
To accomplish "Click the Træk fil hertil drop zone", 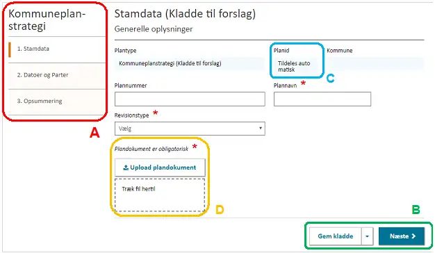I will point(160,195).
